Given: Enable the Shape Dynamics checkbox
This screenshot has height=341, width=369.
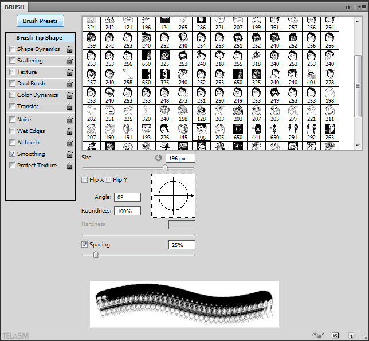Looking at the screenshot, I should [12, 49].
